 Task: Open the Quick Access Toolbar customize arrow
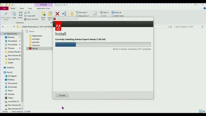(x=12, y=5)
